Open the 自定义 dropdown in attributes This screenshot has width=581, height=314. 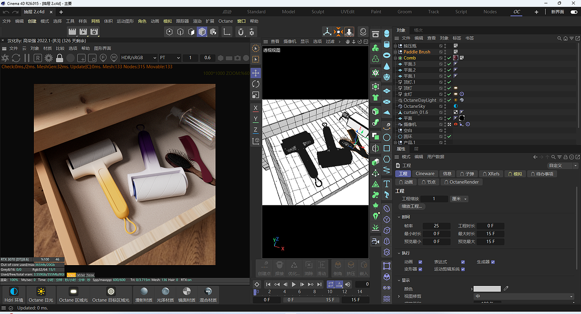click(x=563, y=165)
